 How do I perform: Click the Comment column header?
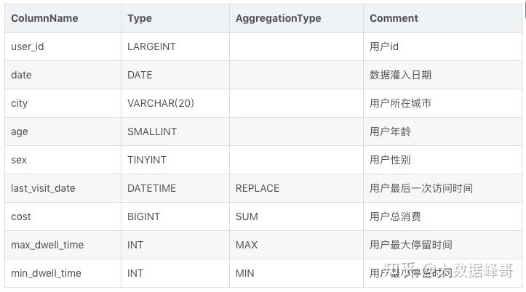(394, 18)
